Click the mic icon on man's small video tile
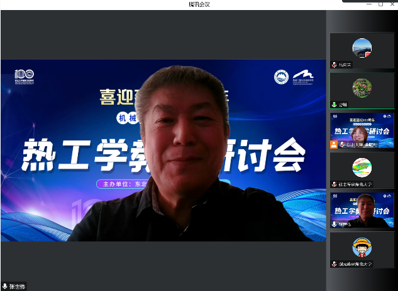 (334, 224)
